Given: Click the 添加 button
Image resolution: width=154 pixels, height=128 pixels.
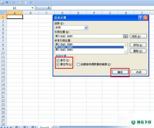Looking at the screenshot, I should click(138, 45).
